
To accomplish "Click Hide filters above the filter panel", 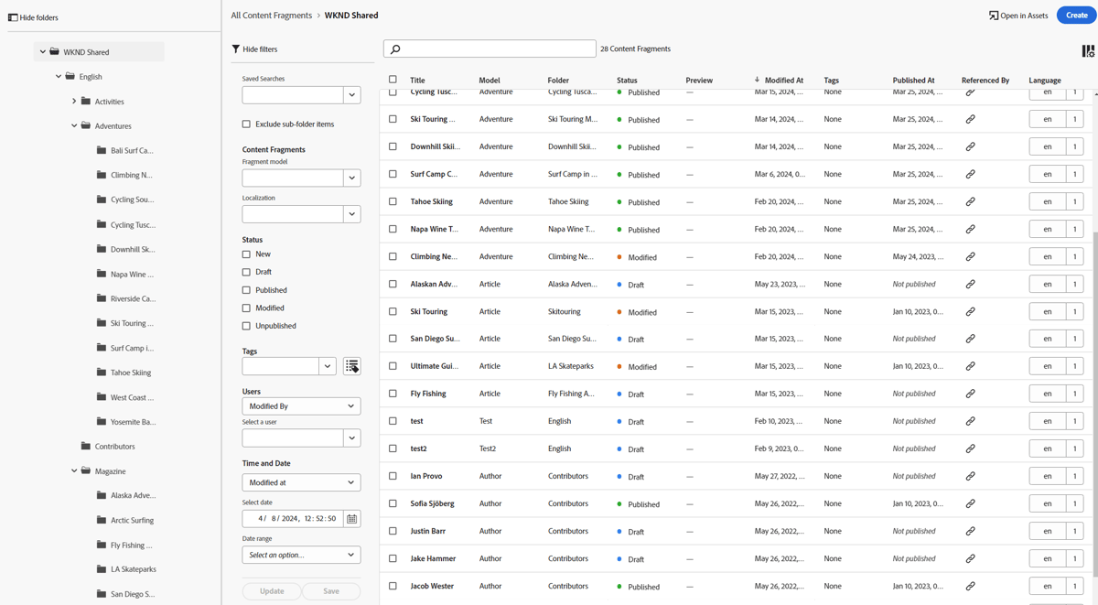I will coord(263,49).
